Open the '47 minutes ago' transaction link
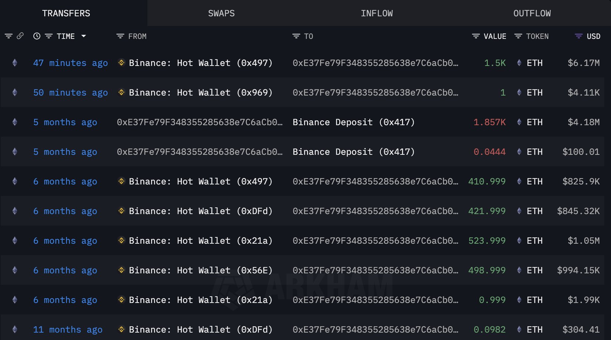This screenshot has width=611, height=340. (71, 63)
